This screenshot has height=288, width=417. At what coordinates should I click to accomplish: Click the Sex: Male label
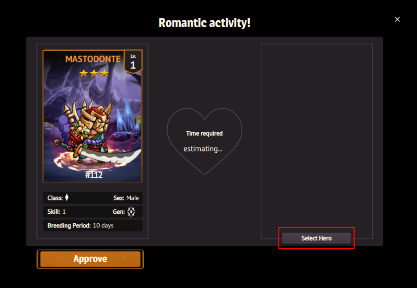tap(126, 198)
